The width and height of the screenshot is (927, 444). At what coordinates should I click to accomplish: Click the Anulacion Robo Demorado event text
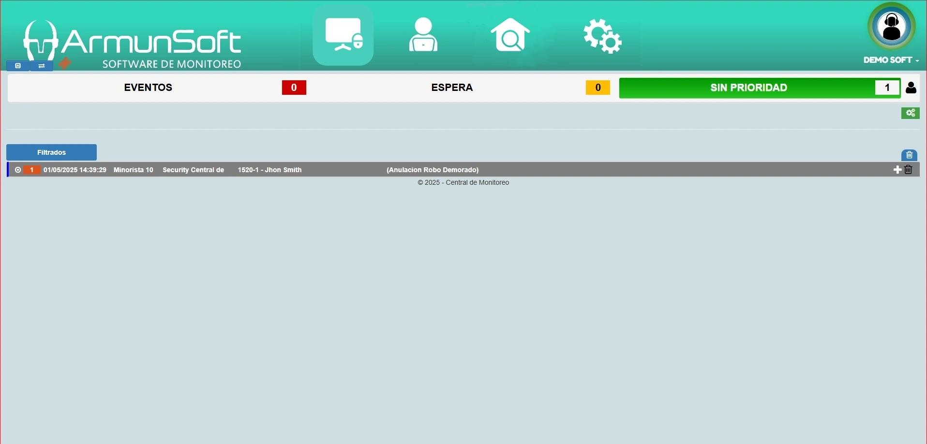point(433,170)
